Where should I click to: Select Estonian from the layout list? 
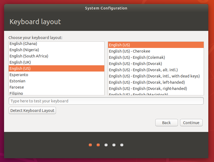(17, 81)
